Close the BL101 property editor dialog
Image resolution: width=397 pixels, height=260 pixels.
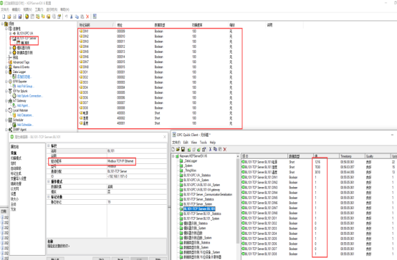[x=165, y=137]
